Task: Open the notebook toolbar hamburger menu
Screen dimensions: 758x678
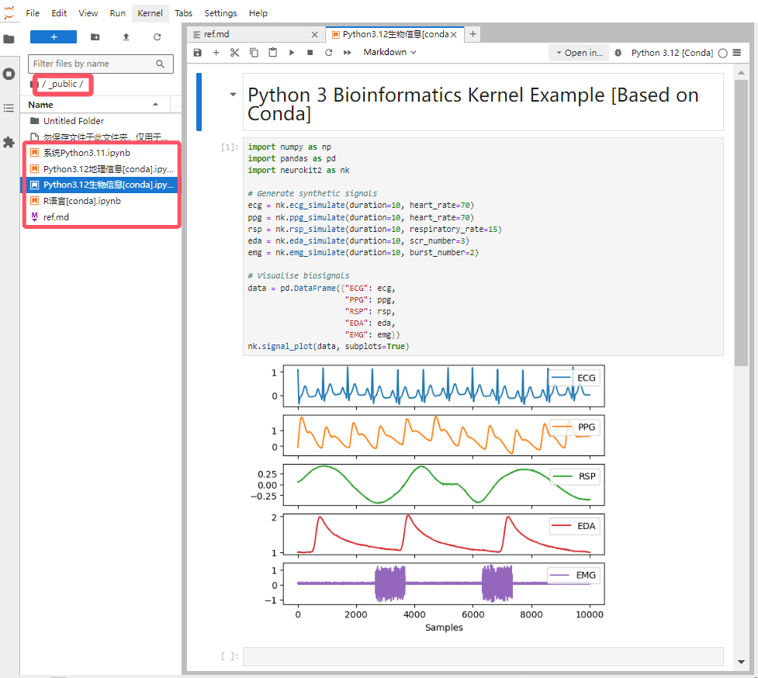Action: 737,53
